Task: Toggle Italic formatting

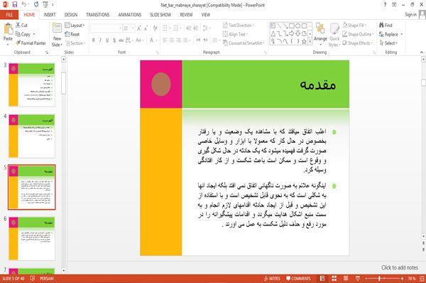Action: pyautogui.click(x=100, y=40)
